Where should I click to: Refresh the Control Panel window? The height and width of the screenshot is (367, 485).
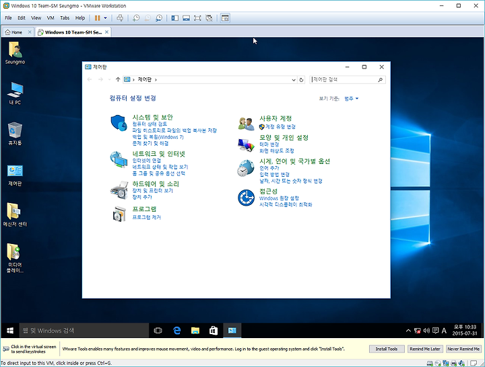pyautogui.click(x=301, y=80)
